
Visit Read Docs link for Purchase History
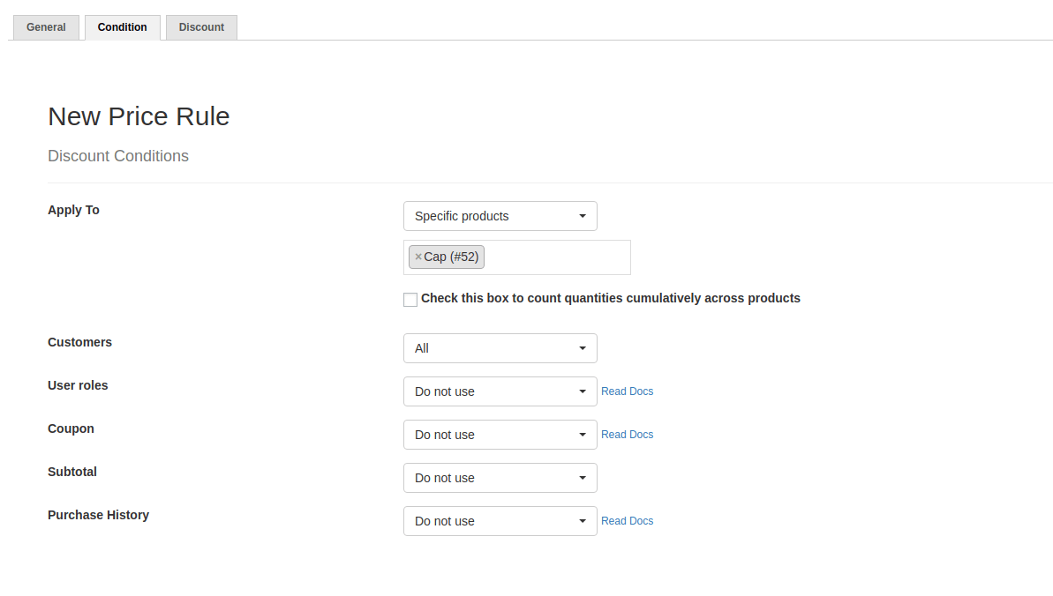[627, 521]
